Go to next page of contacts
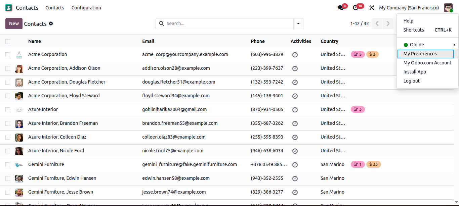 (388, 23)
